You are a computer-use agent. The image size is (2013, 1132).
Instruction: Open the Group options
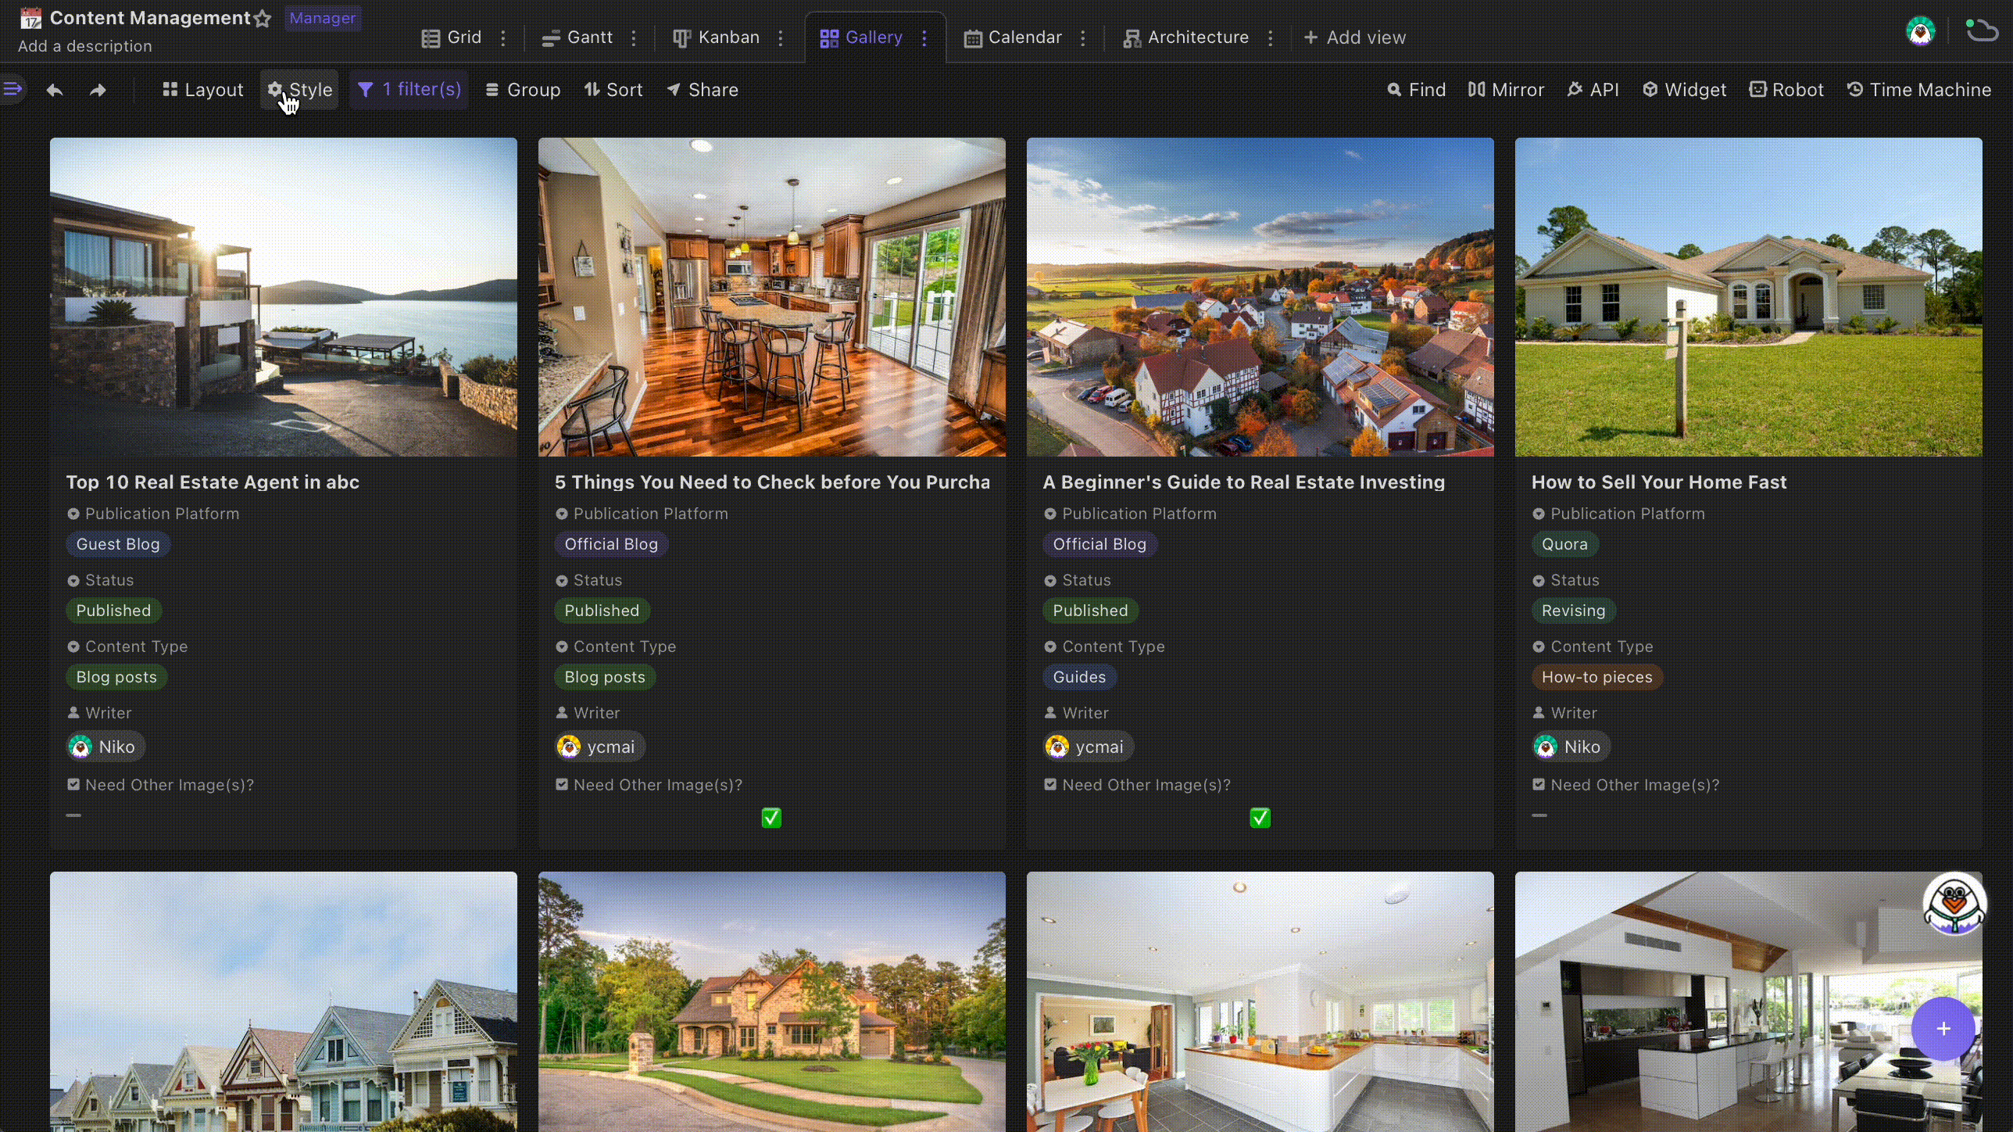coord(522,90)
